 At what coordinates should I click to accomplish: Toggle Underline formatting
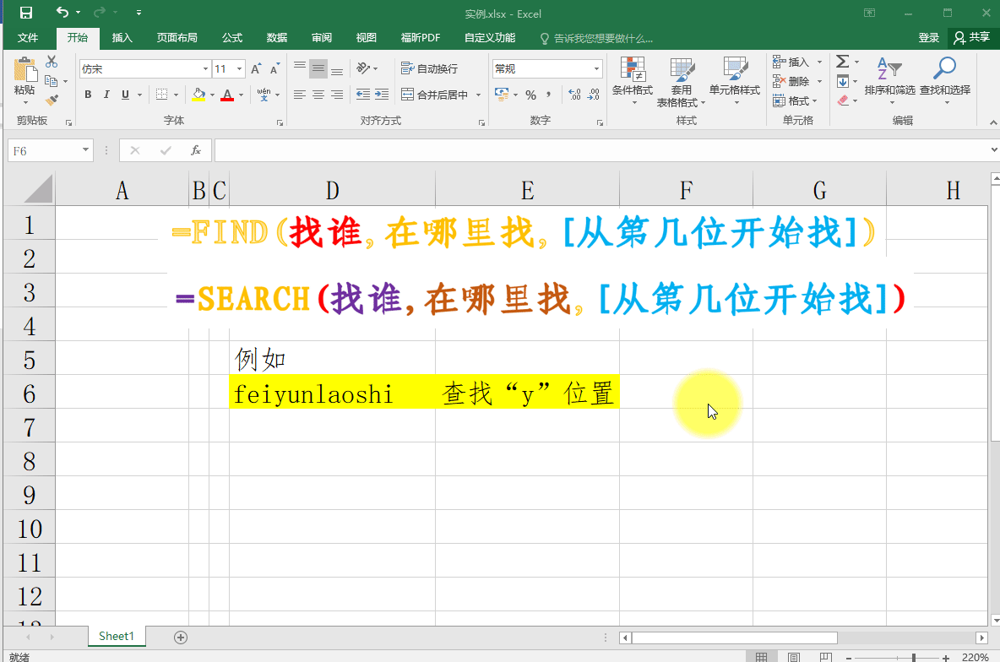[125, 95]
